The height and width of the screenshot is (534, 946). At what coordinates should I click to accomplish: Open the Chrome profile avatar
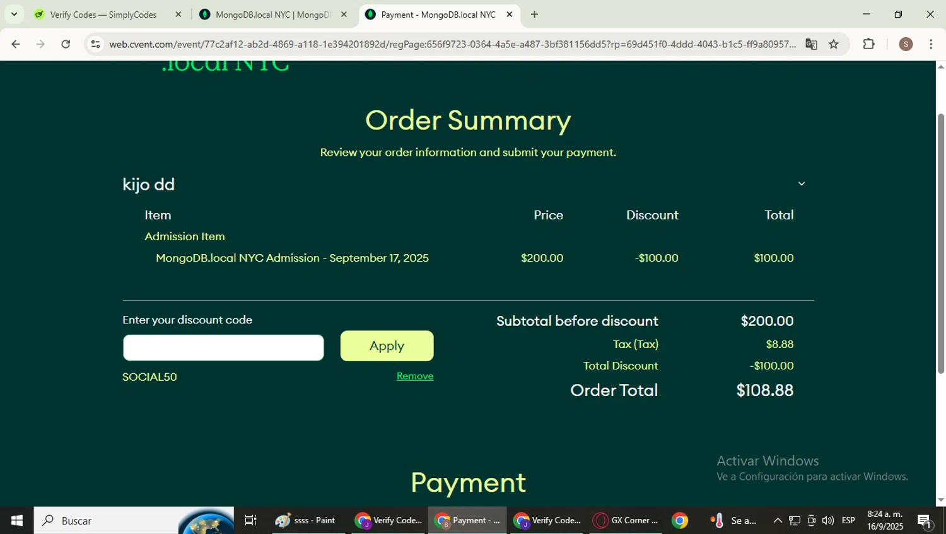click(x=906, y=44)
